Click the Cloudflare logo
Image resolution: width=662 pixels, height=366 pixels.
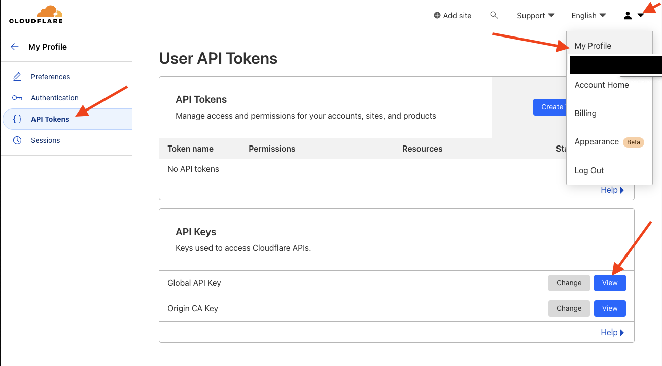tap(36, 15)
